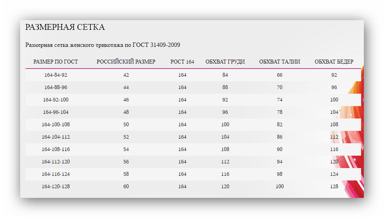Click chest value 84 cell
384x218 pixels.
click(225, 75)
